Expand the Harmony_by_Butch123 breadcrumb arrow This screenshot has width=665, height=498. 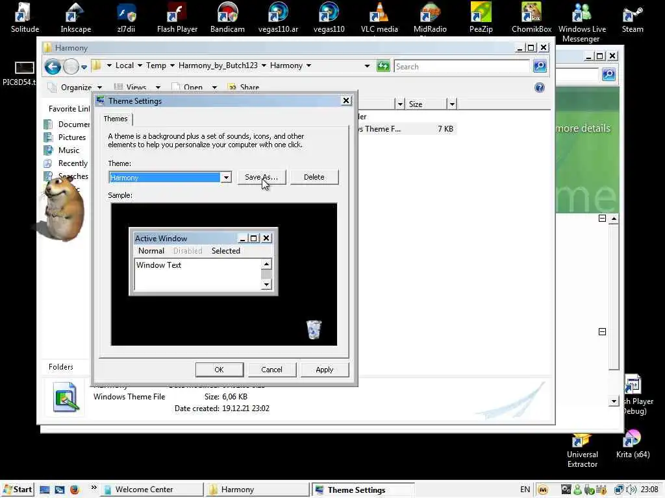(264, 65)
